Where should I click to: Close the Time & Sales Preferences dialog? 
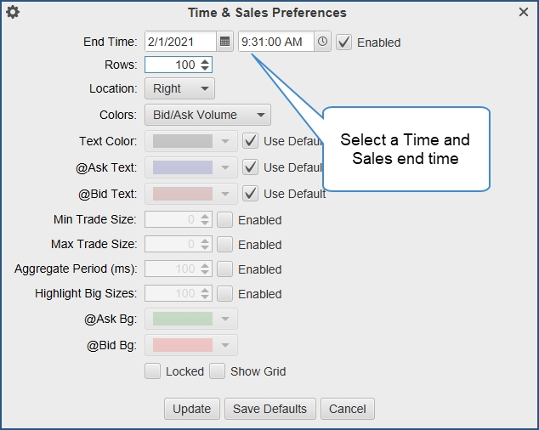(x=524, y=13)
